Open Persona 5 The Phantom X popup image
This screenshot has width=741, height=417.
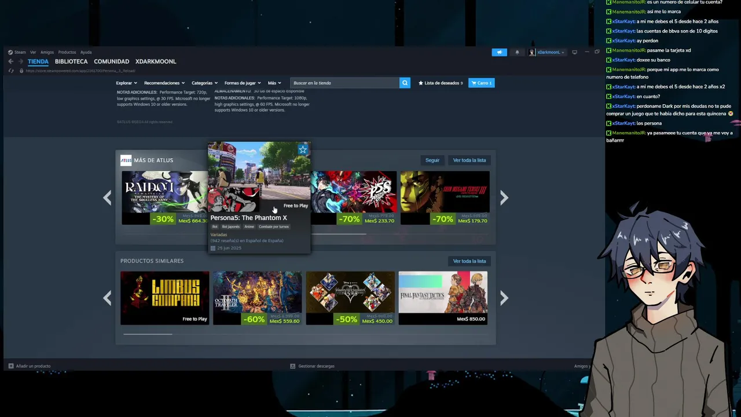259,177
